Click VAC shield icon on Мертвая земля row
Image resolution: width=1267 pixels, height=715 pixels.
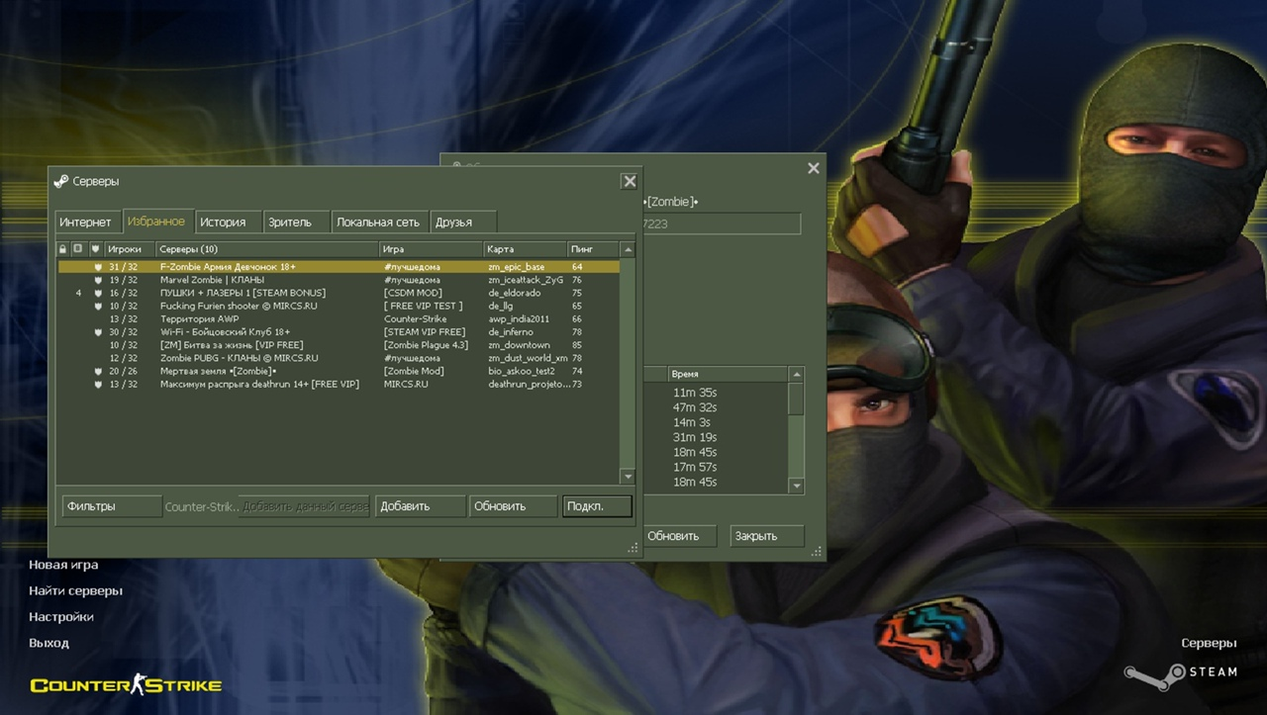pos(98,371)
